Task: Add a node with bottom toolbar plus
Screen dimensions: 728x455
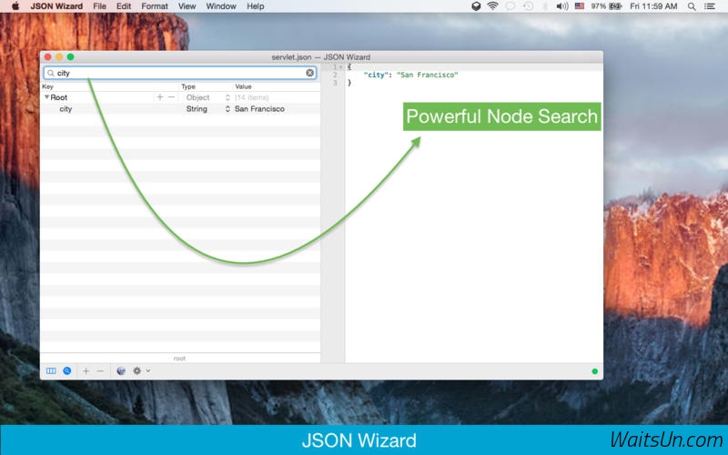Action: click(x=86, y=370)
